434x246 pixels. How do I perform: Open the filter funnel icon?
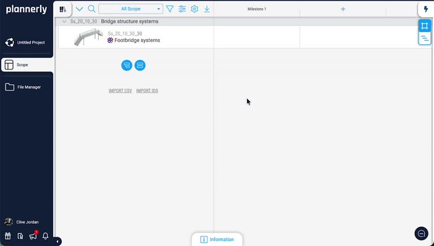point(170,9)
